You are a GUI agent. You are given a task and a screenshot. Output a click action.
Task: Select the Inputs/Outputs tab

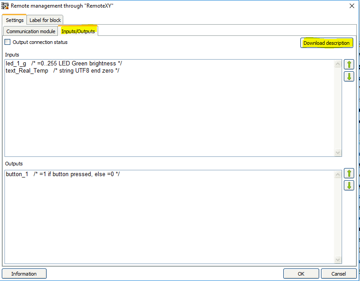click(78, 31)
